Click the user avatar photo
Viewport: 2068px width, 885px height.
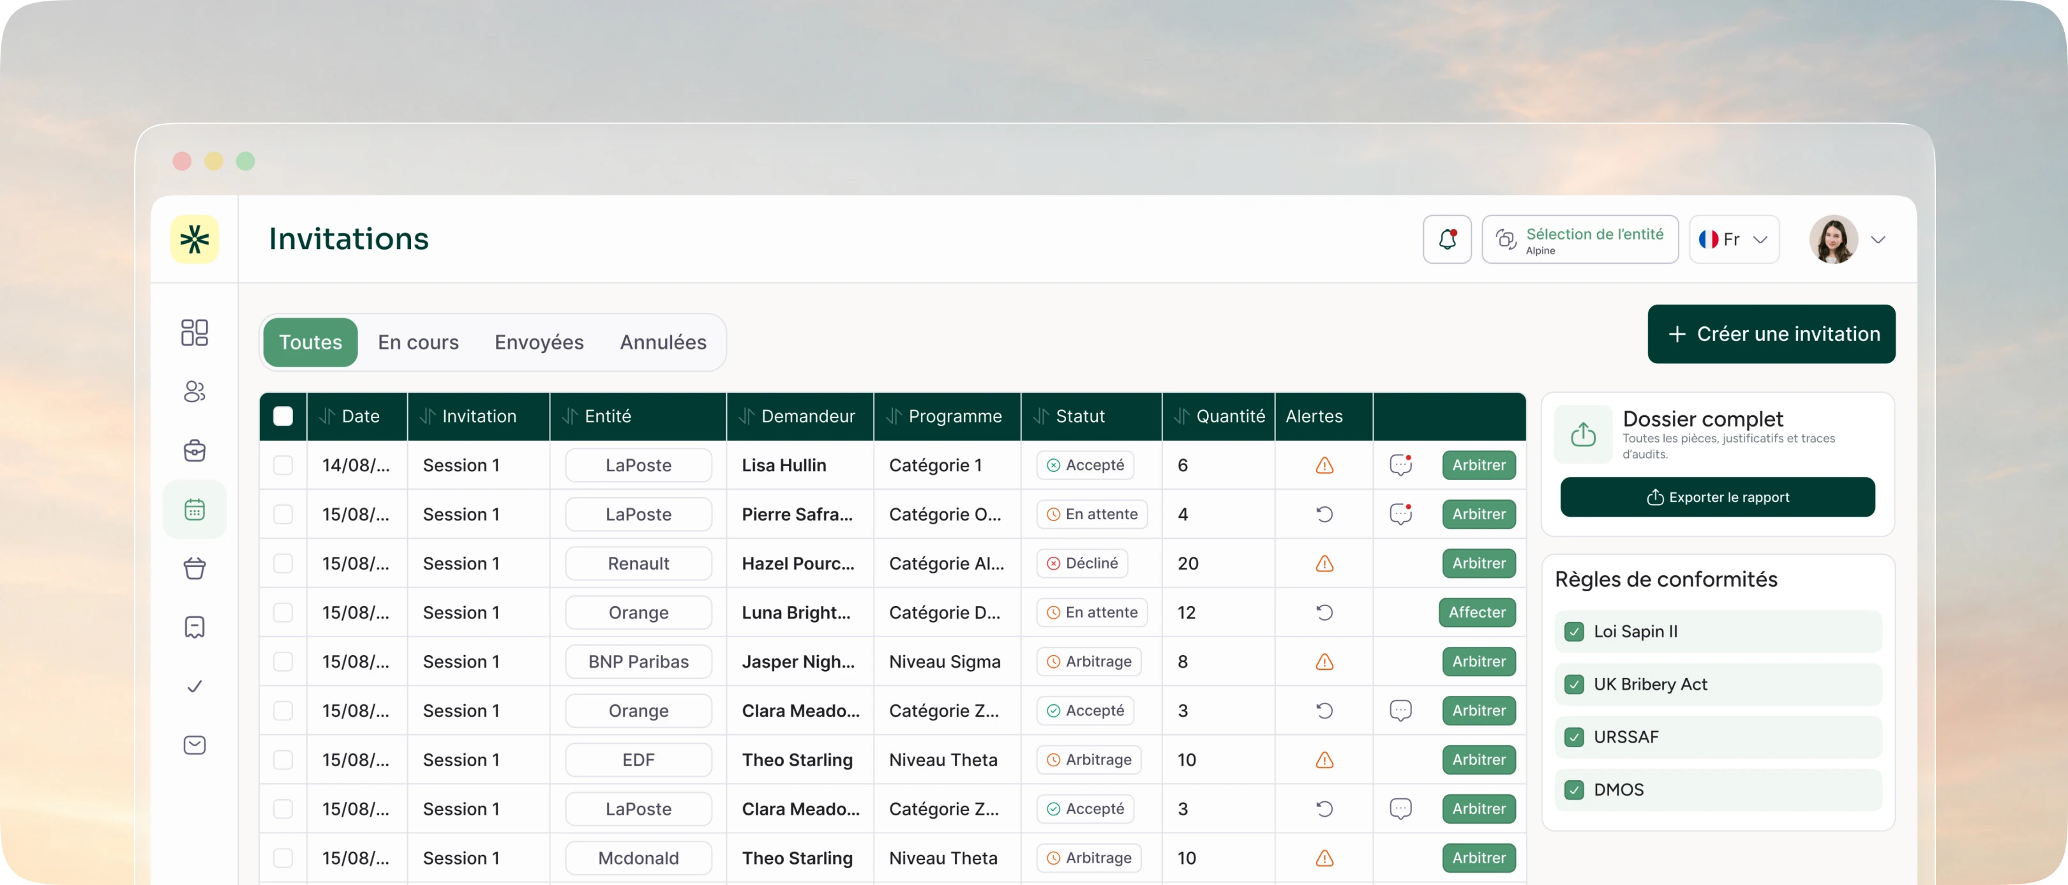tap(1832, 239)
